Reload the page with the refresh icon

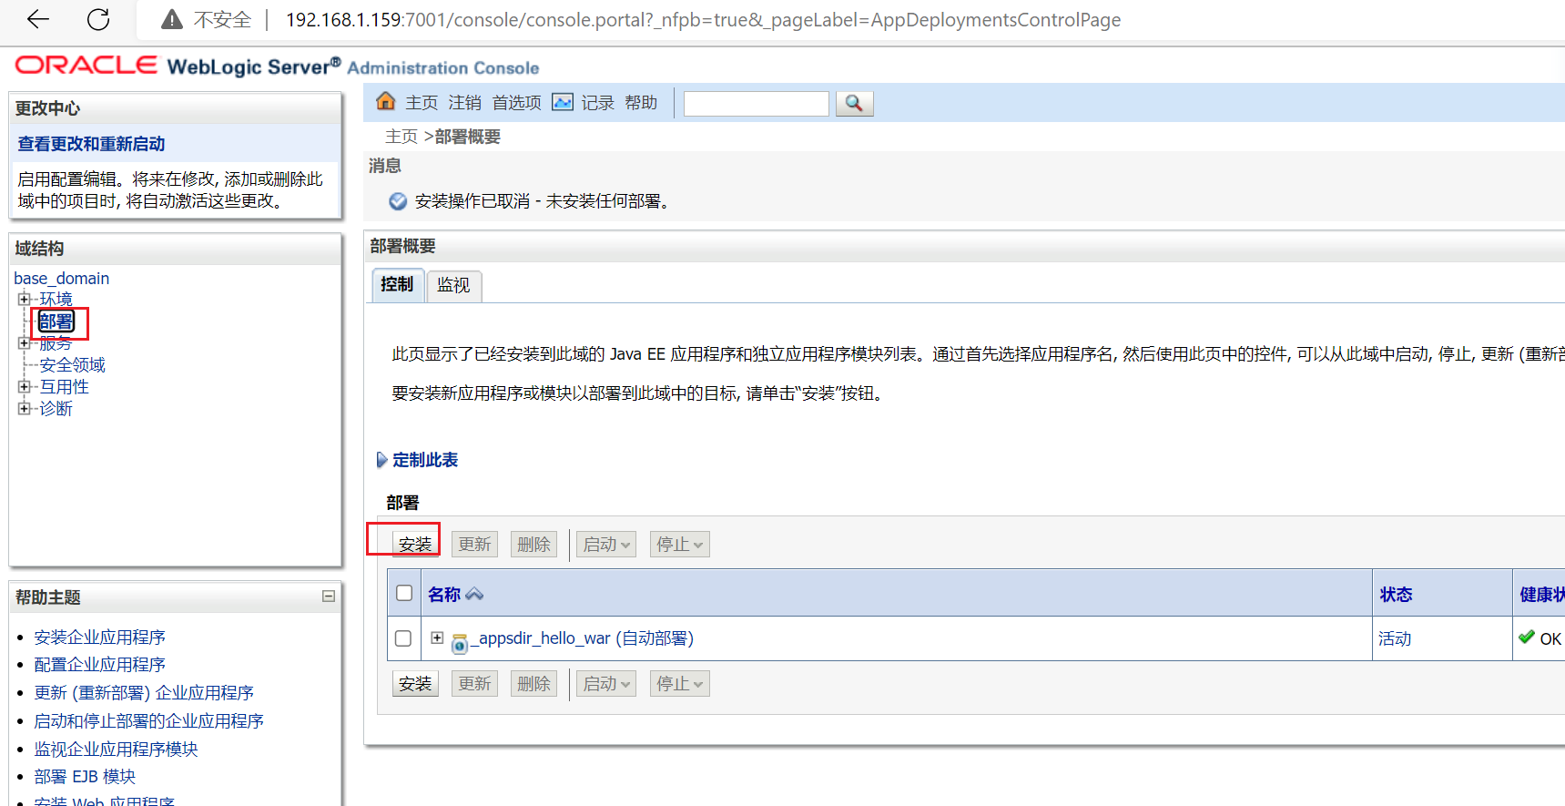click(x=98, y=19)
